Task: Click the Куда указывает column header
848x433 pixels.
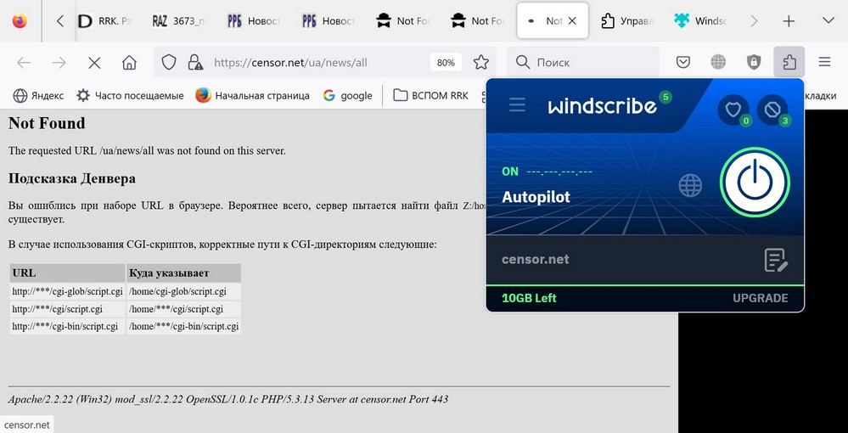Action: [x=184, y=273]
